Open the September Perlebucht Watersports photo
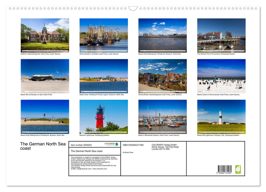Screen dimensions: 266x192 pos(45,117)
